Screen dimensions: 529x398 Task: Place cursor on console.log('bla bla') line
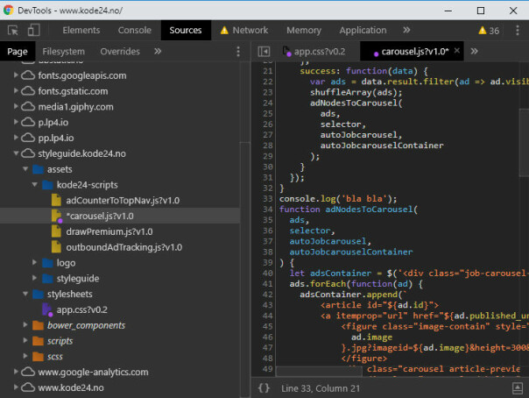tap(338, 198)
